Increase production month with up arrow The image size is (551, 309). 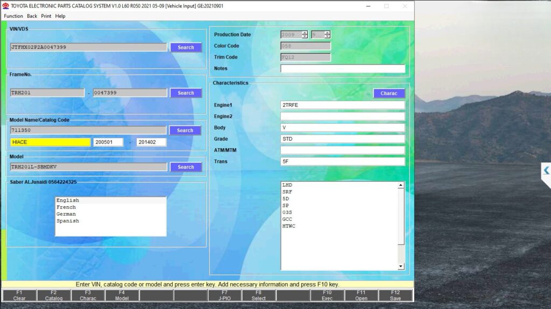click(328, 33)
